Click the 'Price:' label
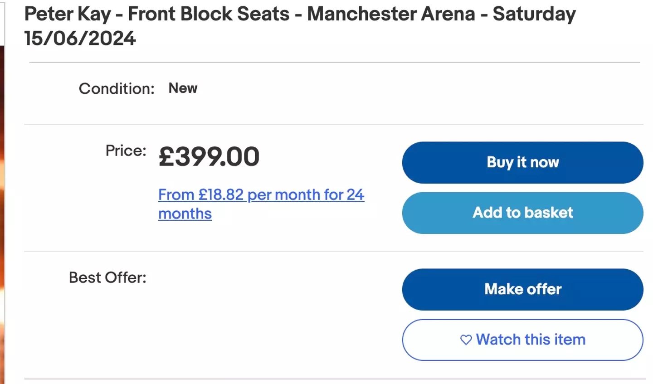Screen dimensions: 653x384 126,151
